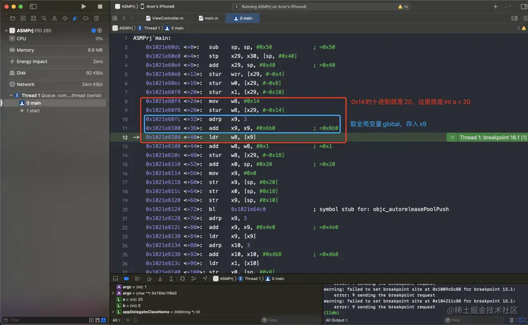The image size is (528, 325).
Task: Switch to the main.m tab
Action: click(x=208, y=18)
